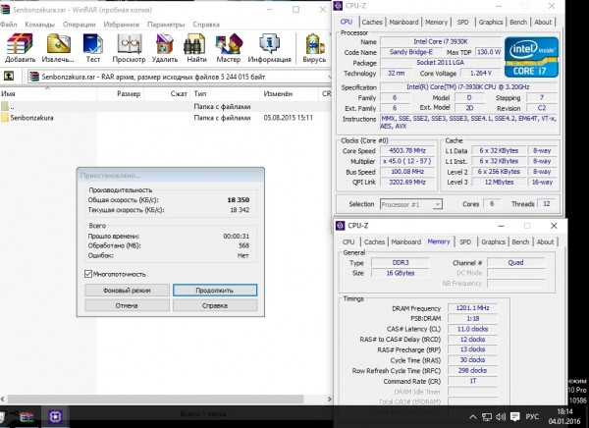This screenshot has height=428, width=589.
Task: Click the Фоновый режим button
Action: coord(128,291)
